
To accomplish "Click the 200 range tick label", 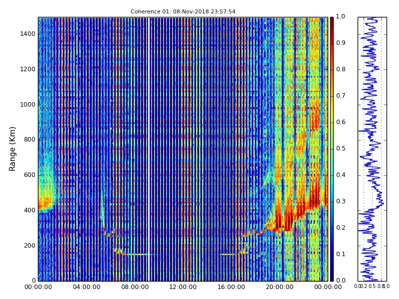I will 29,246.
